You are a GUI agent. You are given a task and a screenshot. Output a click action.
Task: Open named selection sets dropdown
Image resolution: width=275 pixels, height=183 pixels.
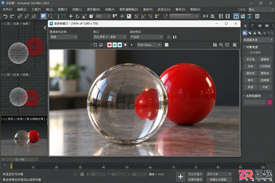[184, 16]
